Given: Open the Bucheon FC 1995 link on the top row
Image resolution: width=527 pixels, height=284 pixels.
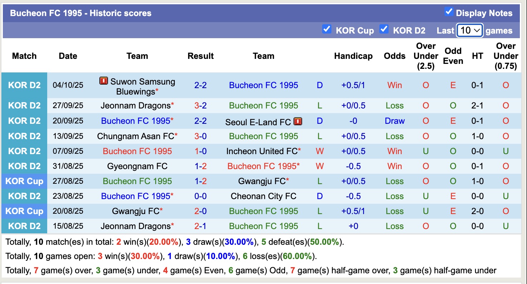Looking at the screenshot, I should point(263,85).
